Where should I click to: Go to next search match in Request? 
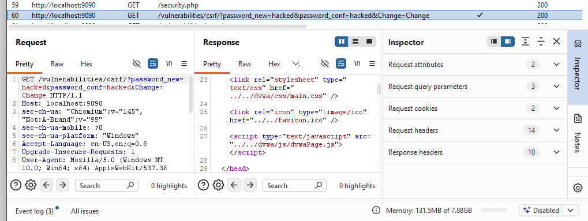(x=63, y=185)
